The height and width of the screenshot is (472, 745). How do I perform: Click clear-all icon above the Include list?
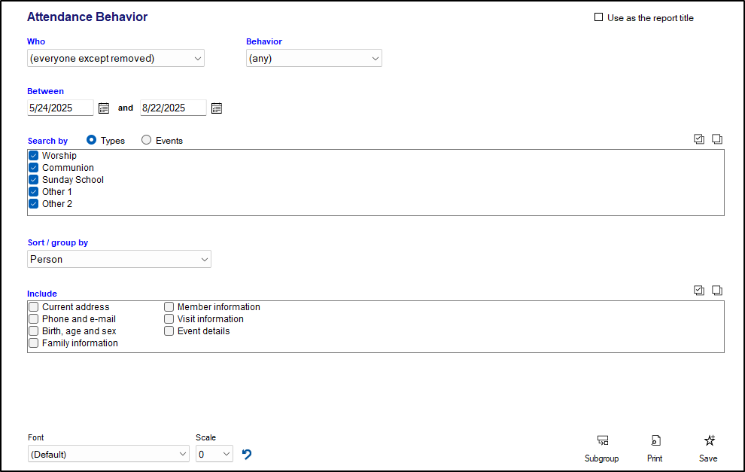[717, 291]
